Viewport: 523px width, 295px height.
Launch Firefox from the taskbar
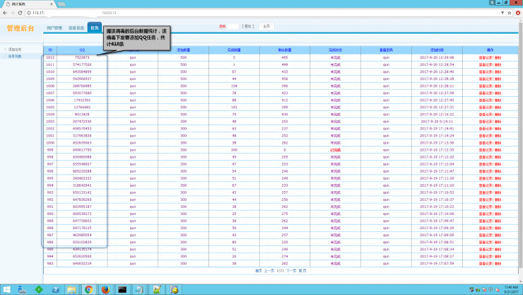click(x=106, y=289)
